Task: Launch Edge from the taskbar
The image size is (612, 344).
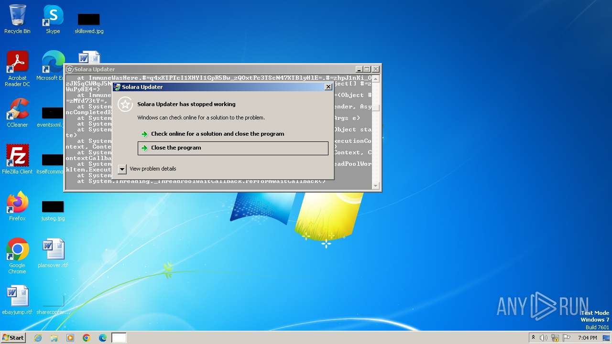Action: 103,338
